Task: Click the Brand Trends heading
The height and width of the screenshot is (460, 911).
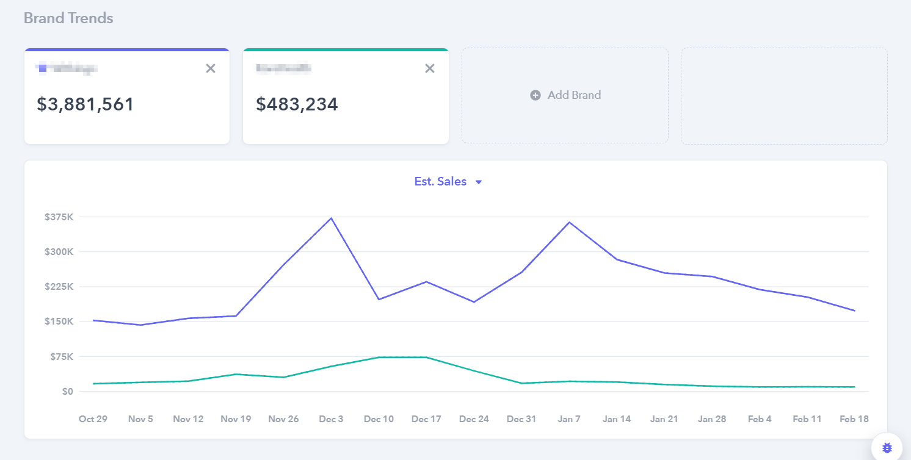Action: 68,18
